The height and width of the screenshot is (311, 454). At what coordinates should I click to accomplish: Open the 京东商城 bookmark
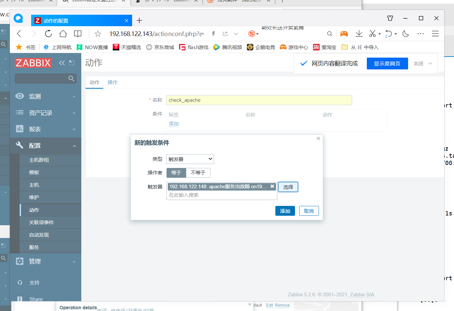tap(160, 47)
